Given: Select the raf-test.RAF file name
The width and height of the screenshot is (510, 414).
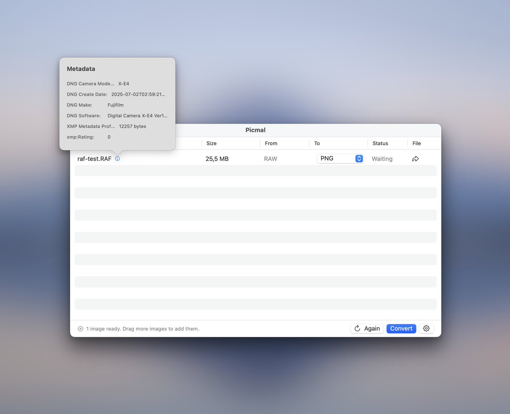Looking at the screenshot, I should 94,158.
